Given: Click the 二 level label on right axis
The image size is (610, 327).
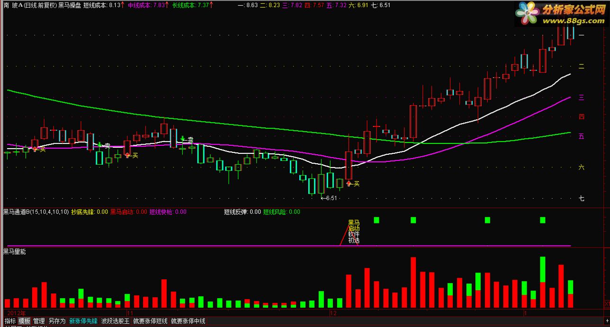Looking at the screenshot, I should click(x=582, y=66).
